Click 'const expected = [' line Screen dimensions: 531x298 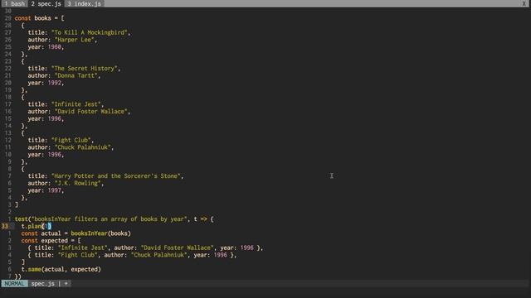[x=51, y=241]
